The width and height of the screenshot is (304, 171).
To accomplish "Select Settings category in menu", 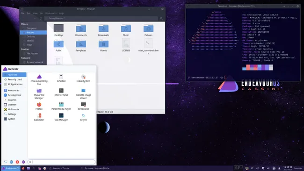I will point(14,114).
